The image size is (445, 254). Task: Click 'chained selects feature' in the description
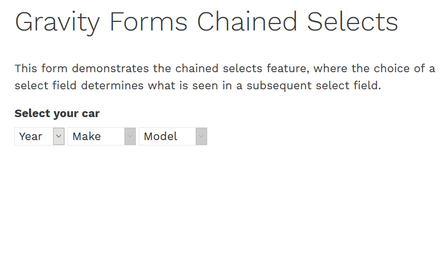tap(243, 68)
